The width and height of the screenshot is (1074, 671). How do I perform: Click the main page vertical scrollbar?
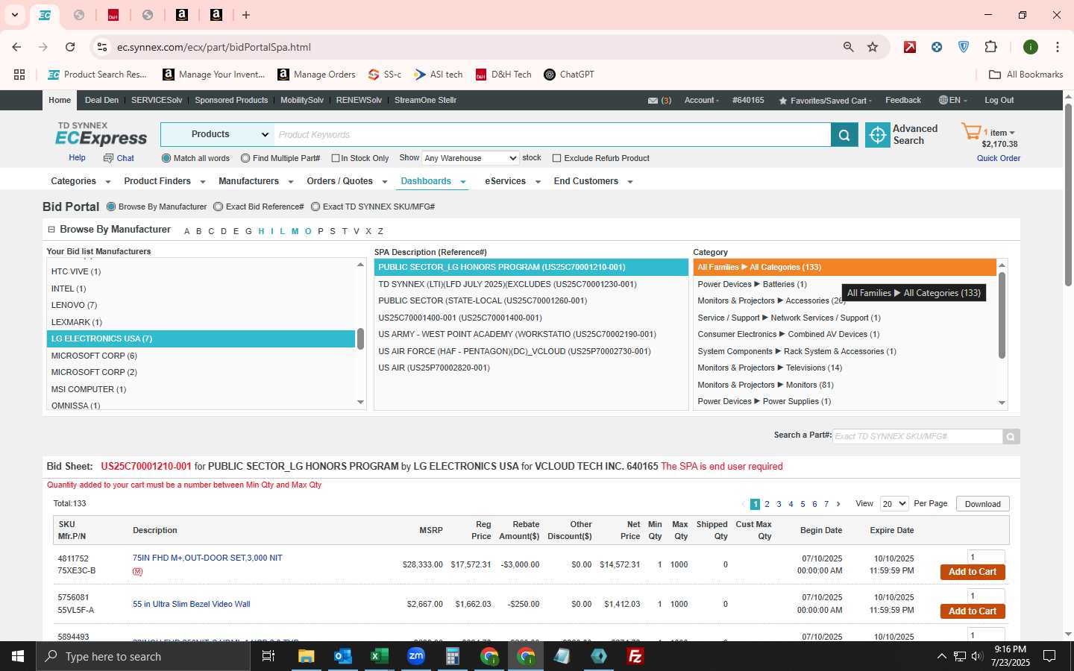click(x=1068, y=195)
